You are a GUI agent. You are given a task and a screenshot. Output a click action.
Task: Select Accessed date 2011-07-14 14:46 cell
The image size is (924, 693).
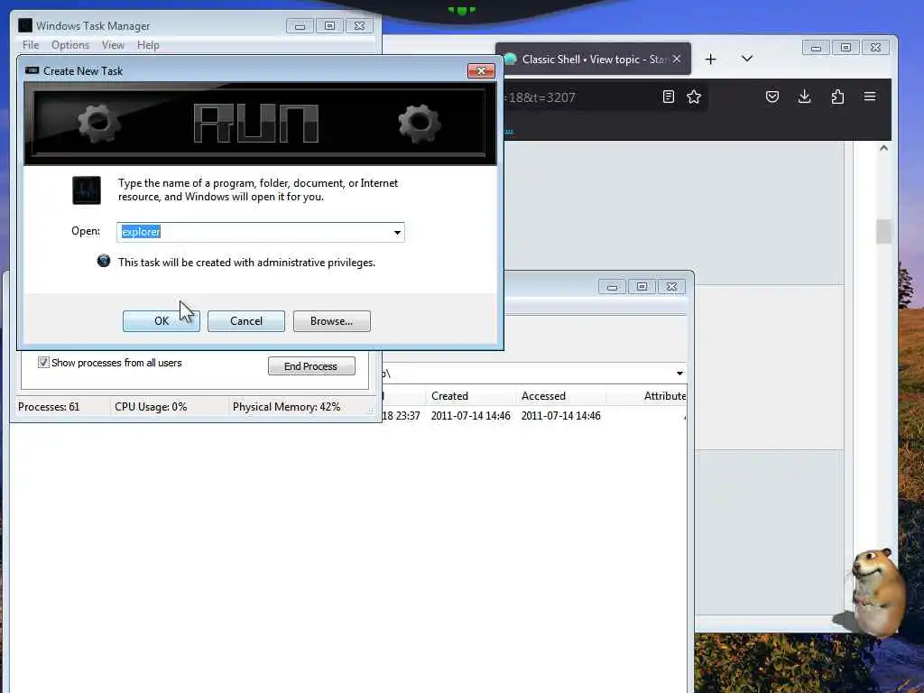click(560, 416)
